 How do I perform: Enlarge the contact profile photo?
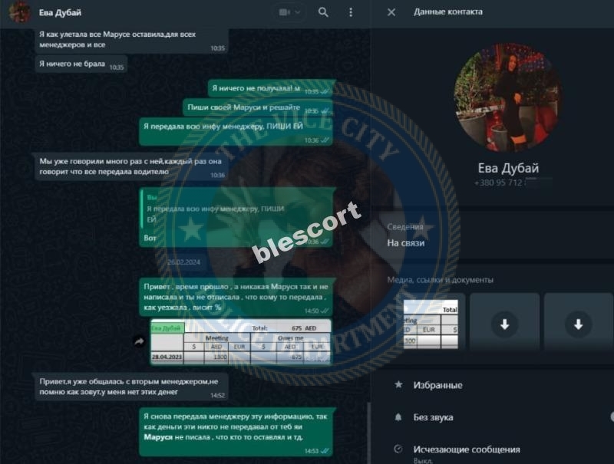click(x=508, y=97)
